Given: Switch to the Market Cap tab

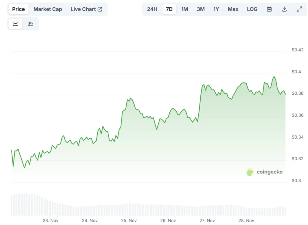Looking at the screenshot, I should tap(48, 9).
